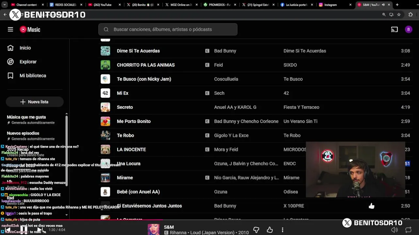Open artist Feid link
This screenshot has width=419, height=235.
point(218,65)
